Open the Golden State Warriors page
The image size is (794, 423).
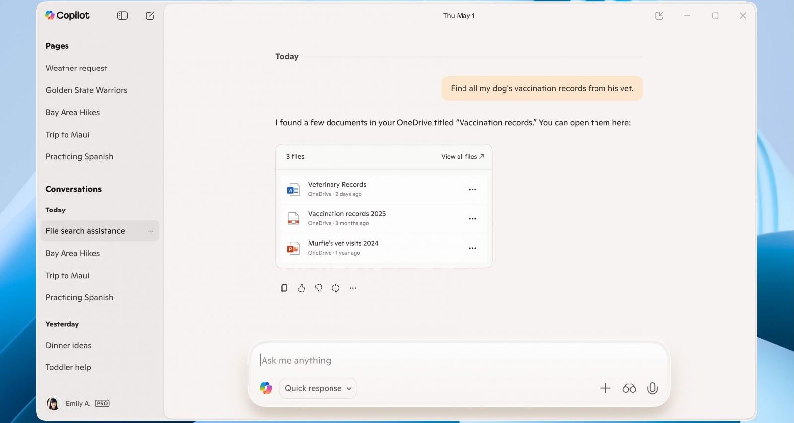pos(86,90)
